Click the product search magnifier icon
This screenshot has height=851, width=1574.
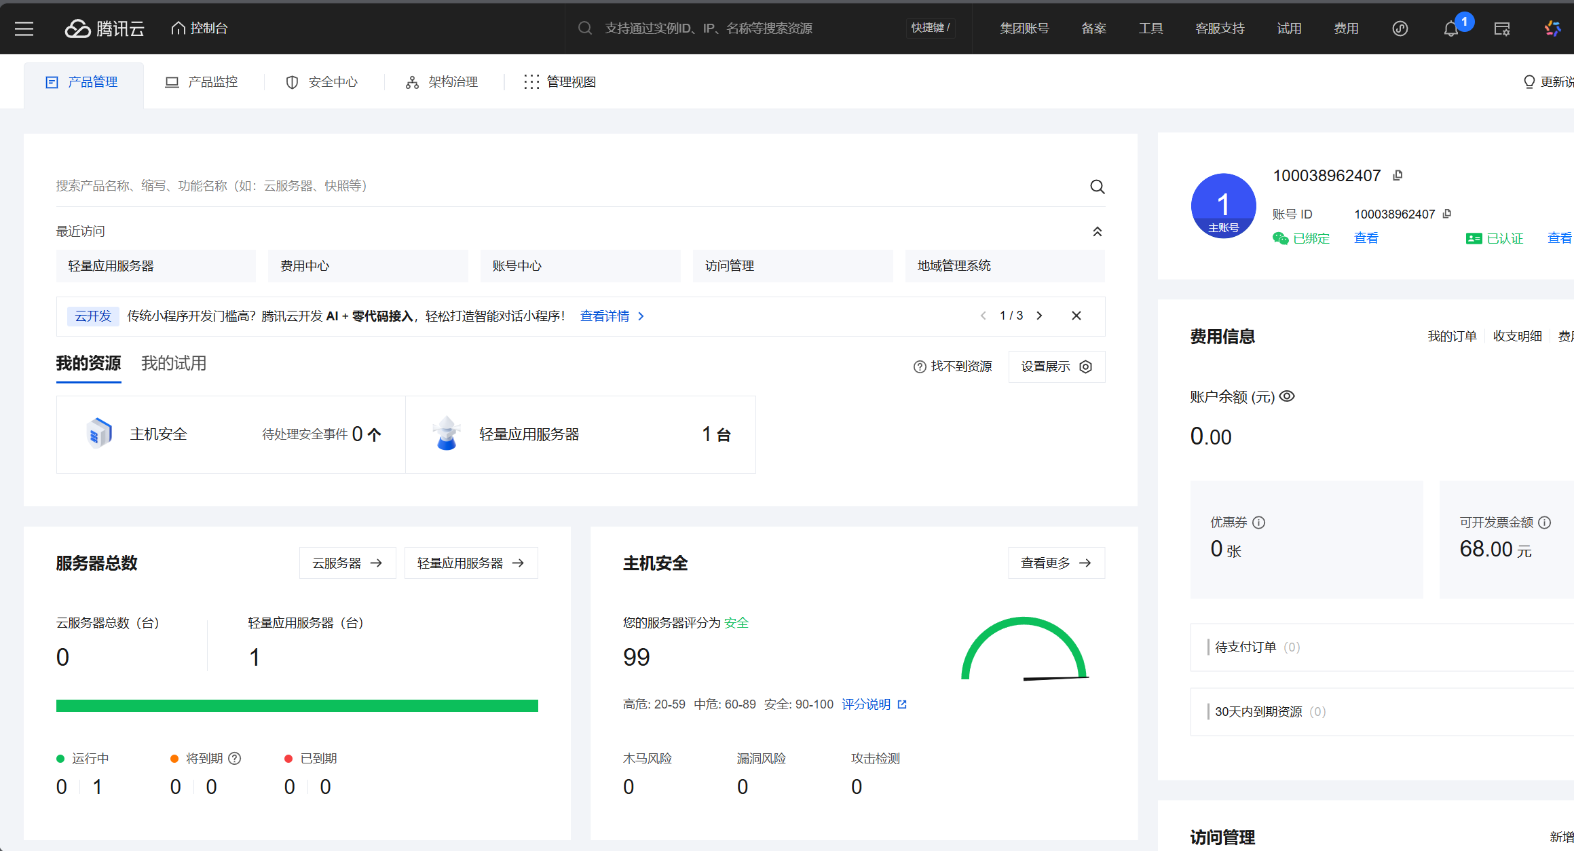tap(1097, 187)
